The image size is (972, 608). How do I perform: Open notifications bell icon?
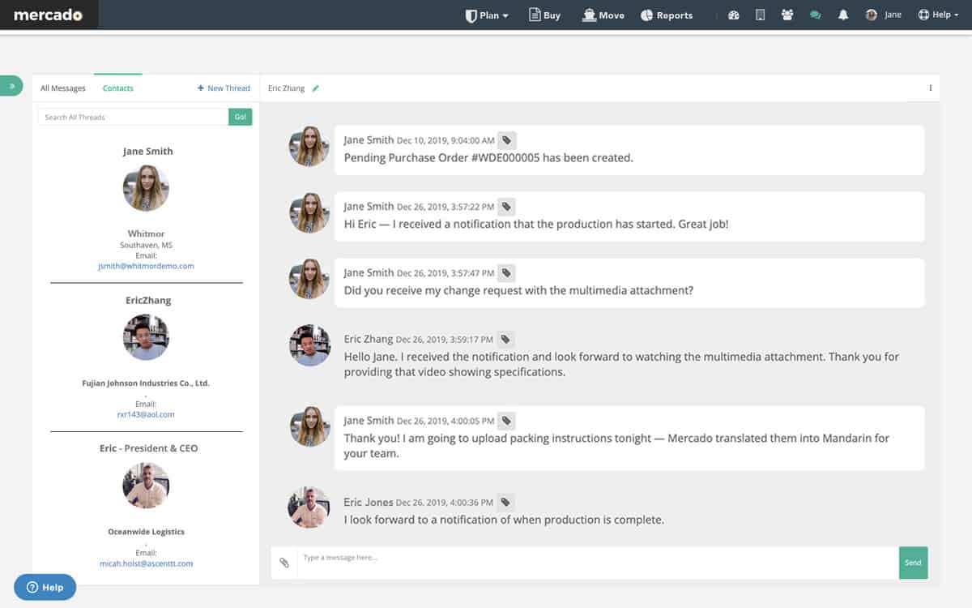843,15
